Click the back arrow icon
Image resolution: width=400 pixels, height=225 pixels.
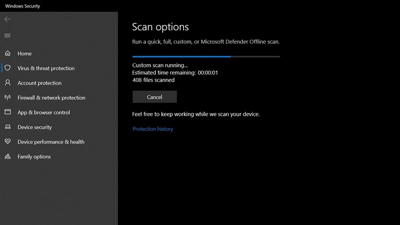7,19
